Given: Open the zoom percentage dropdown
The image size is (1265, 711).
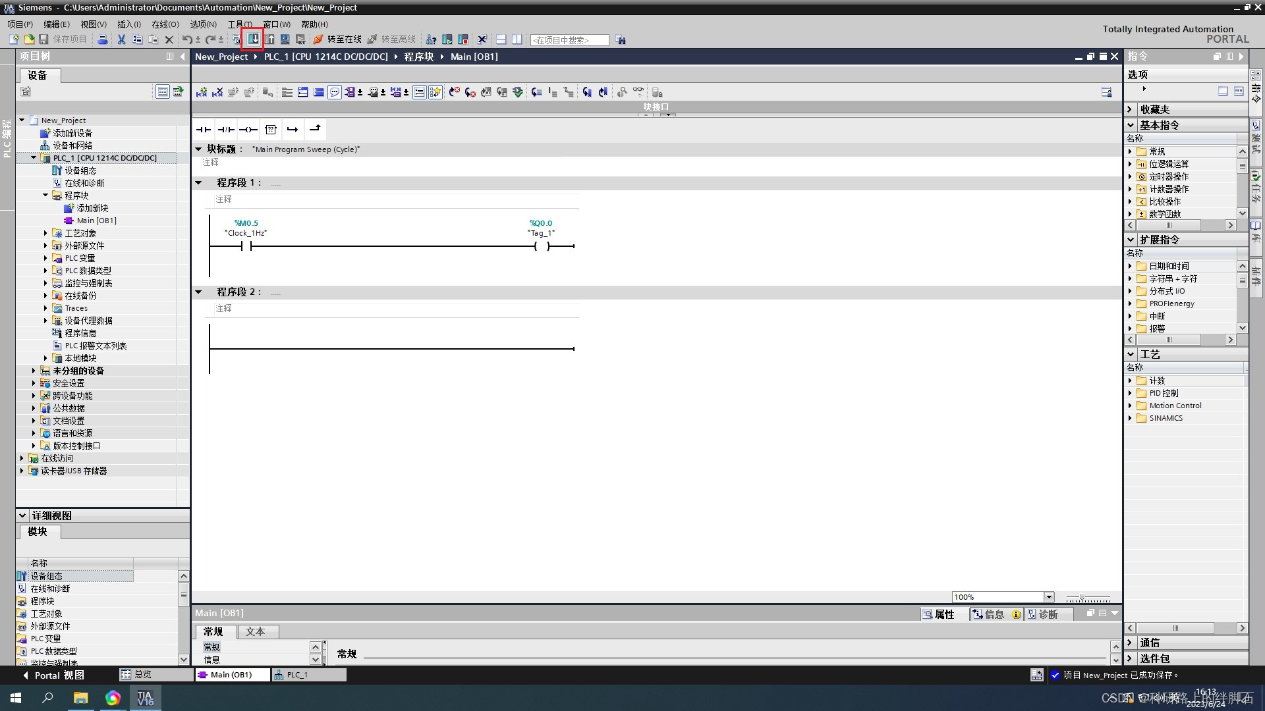Looking at the screenshot, I should [x=1049, y=597].
